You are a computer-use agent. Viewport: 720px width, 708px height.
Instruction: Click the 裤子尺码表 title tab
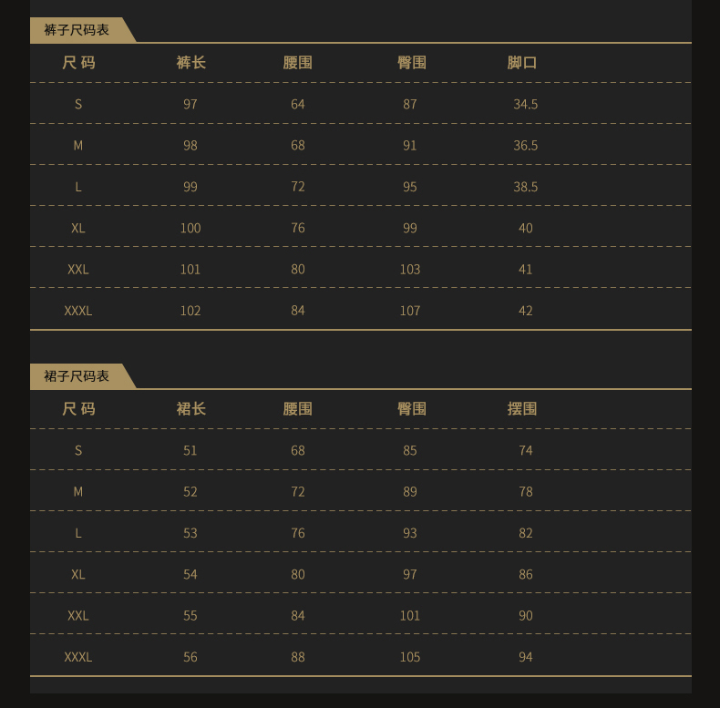(x=77, y=30)
